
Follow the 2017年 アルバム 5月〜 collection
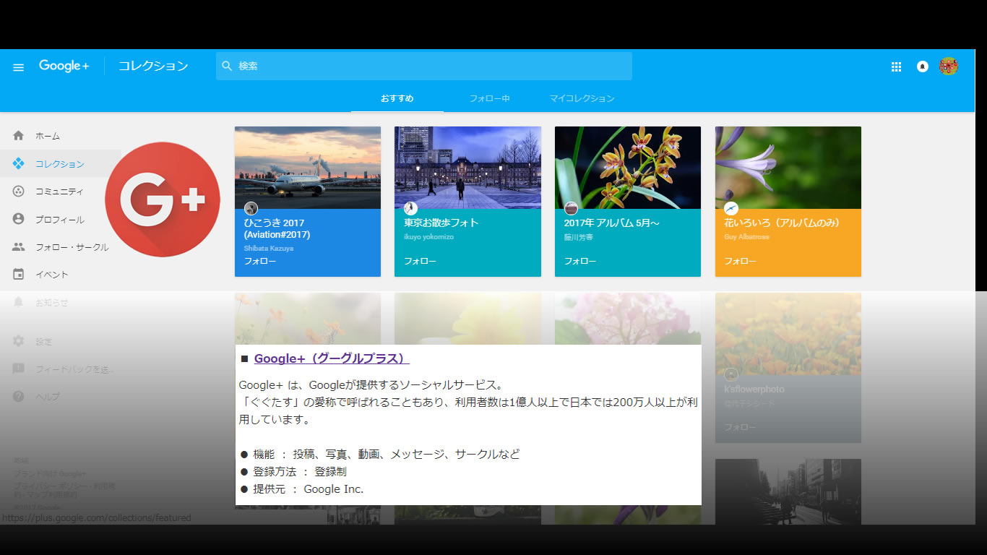pyautogui.click(x=580, y=261)
